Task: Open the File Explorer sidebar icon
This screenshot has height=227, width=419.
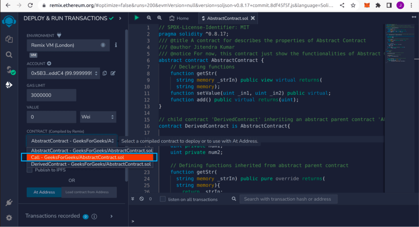Action: click(9, 39)
